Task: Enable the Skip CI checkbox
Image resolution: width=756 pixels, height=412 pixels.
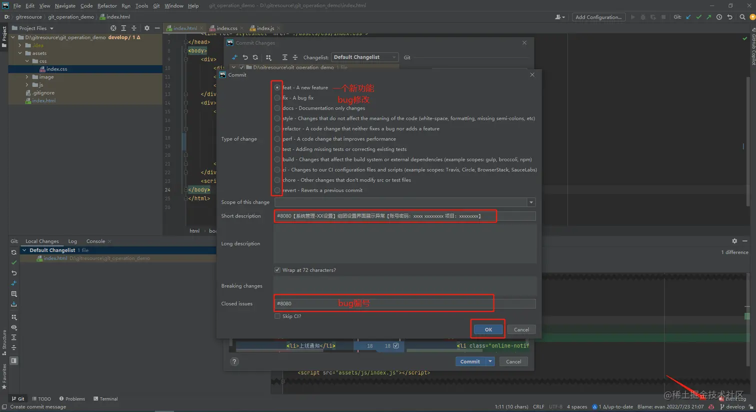Action: [277, 316]
